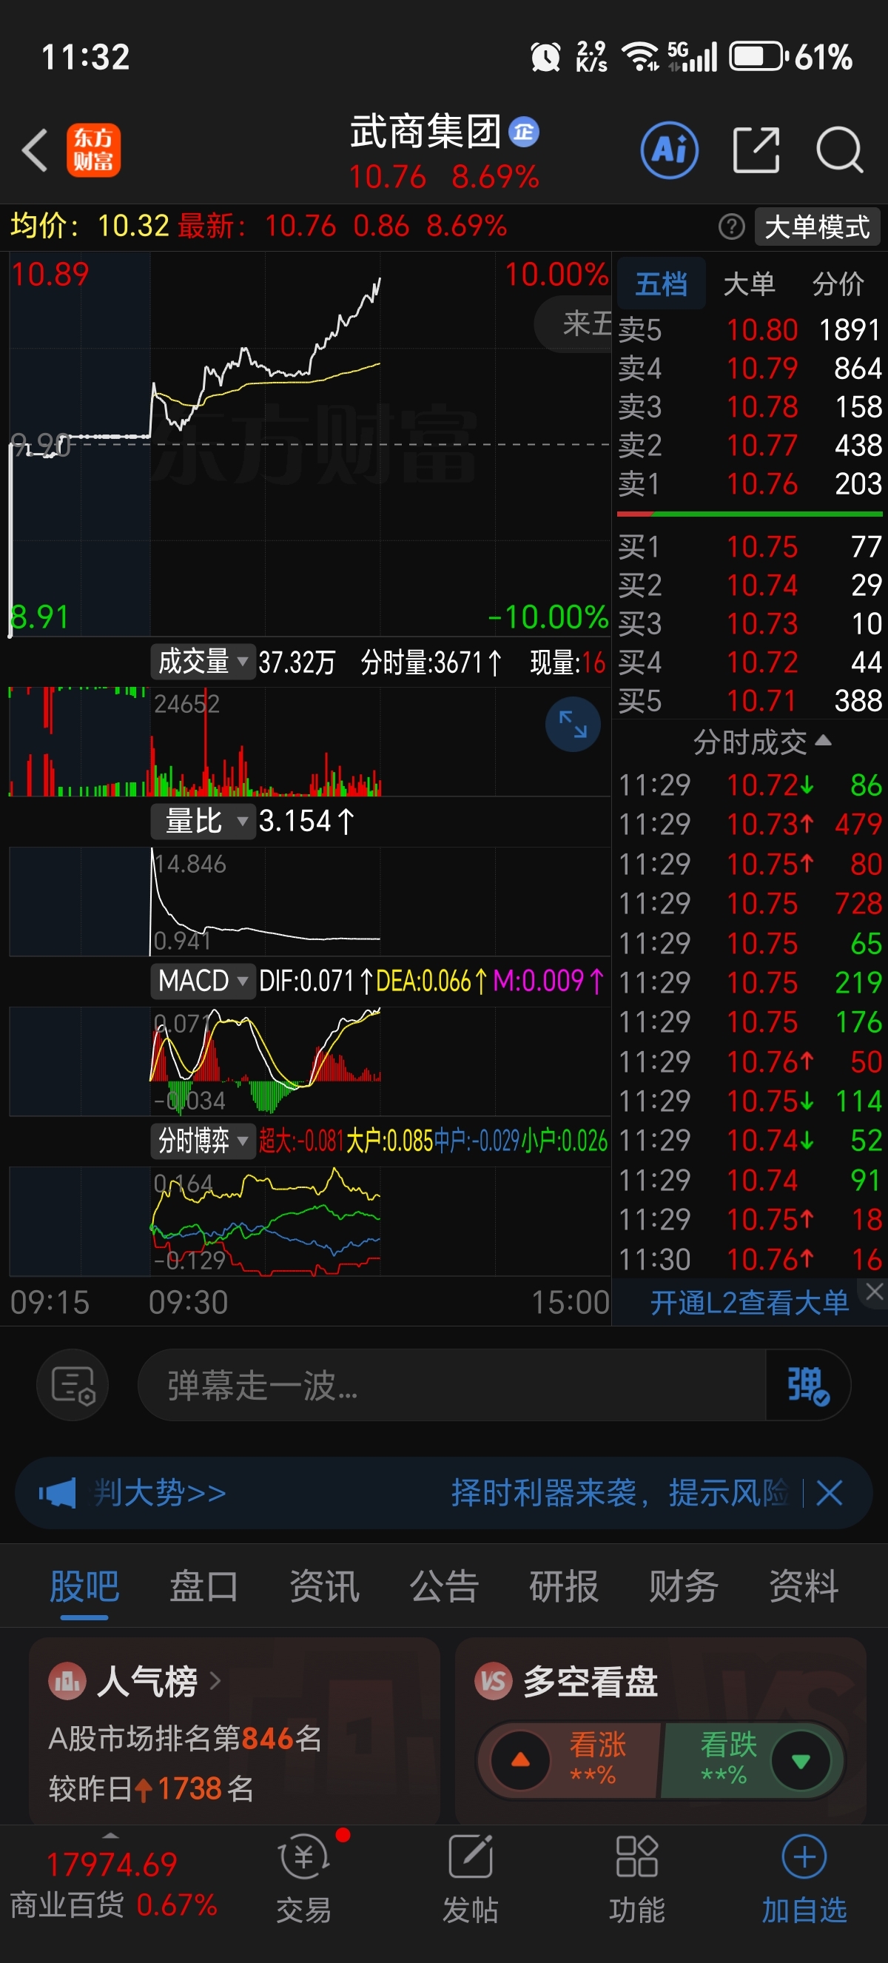Open the 量比 indicator dropdown
Viewport: 888px width, 1963px height.
[x=203, y=822]
